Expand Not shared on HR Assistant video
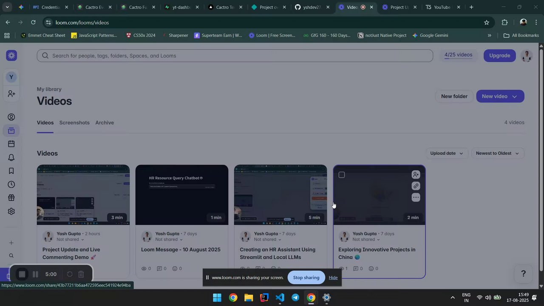This screenshot has width=544, height=306. coord(268,240)
